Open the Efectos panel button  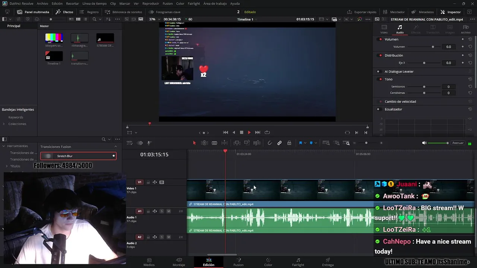point(64,12)
